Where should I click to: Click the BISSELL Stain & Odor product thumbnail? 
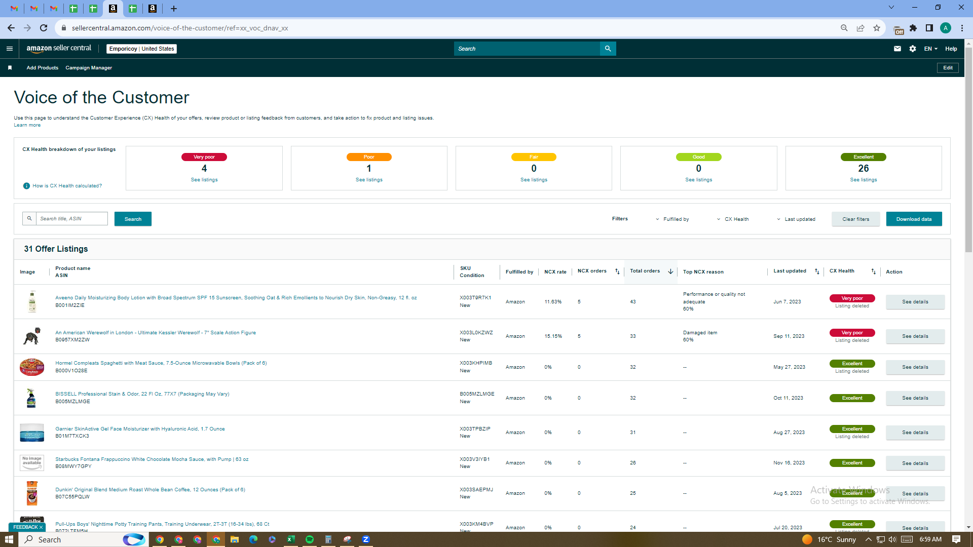(x=31, y=398)
